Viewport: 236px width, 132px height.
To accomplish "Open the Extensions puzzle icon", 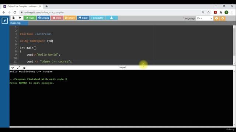I will (221, 12).
